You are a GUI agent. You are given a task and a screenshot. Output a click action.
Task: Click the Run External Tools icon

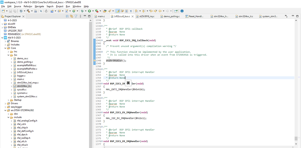(96, 11)
